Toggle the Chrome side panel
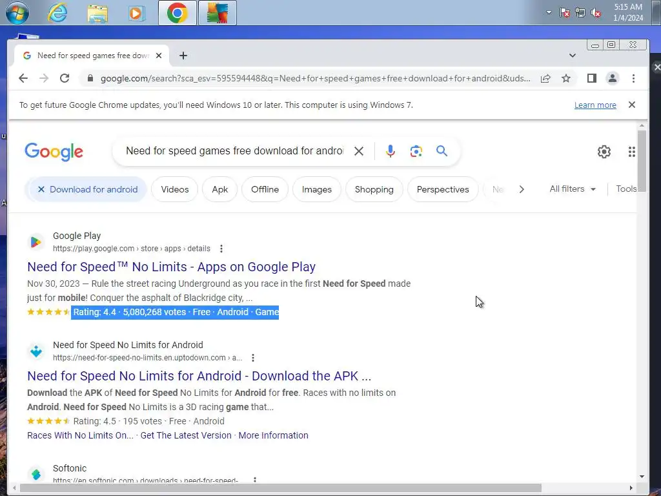 click(x=592, y=78)
